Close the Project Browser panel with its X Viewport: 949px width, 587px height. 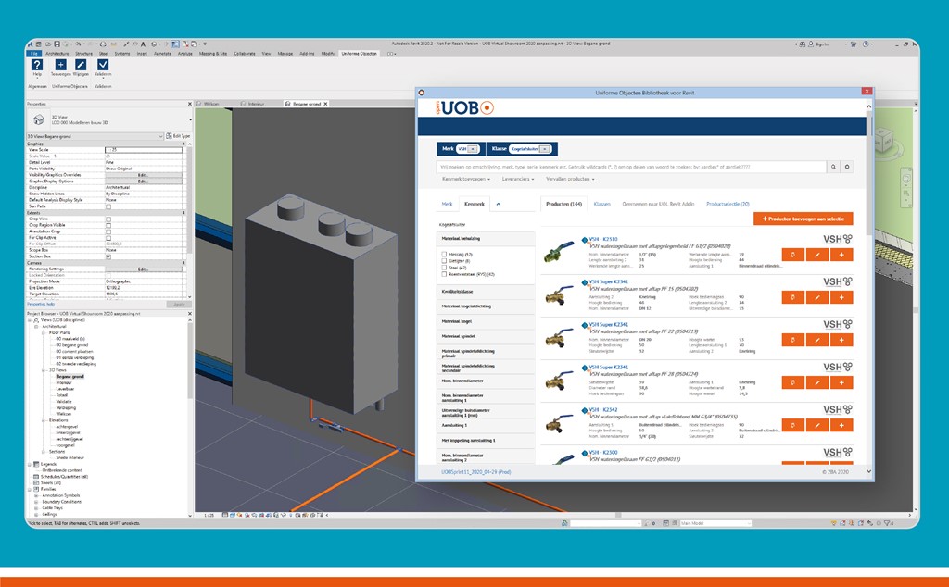coord(189,314)
